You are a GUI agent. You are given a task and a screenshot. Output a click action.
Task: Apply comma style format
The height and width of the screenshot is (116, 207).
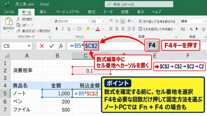(x=197, y=29)
